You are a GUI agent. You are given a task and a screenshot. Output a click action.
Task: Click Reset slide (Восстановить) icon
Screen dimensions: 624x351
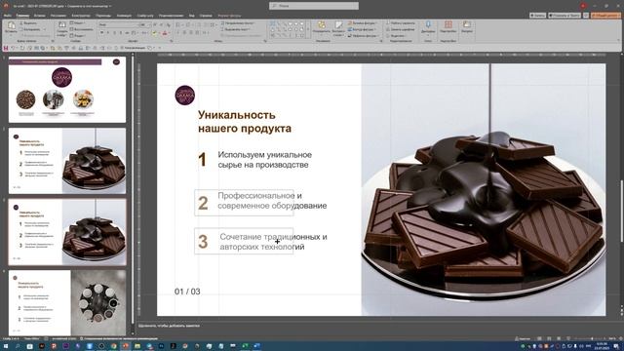tap(71, 29)
